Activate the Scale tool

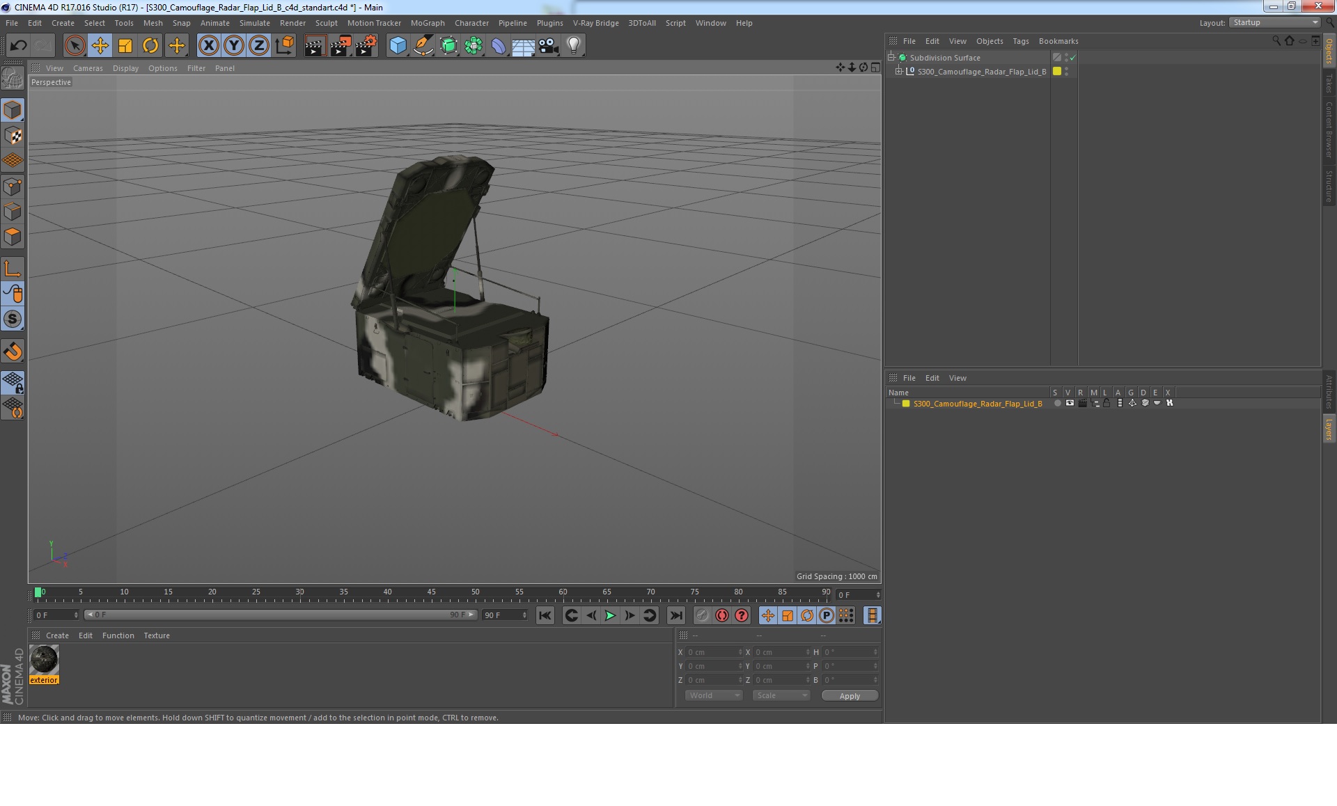[x=125, y=46]
